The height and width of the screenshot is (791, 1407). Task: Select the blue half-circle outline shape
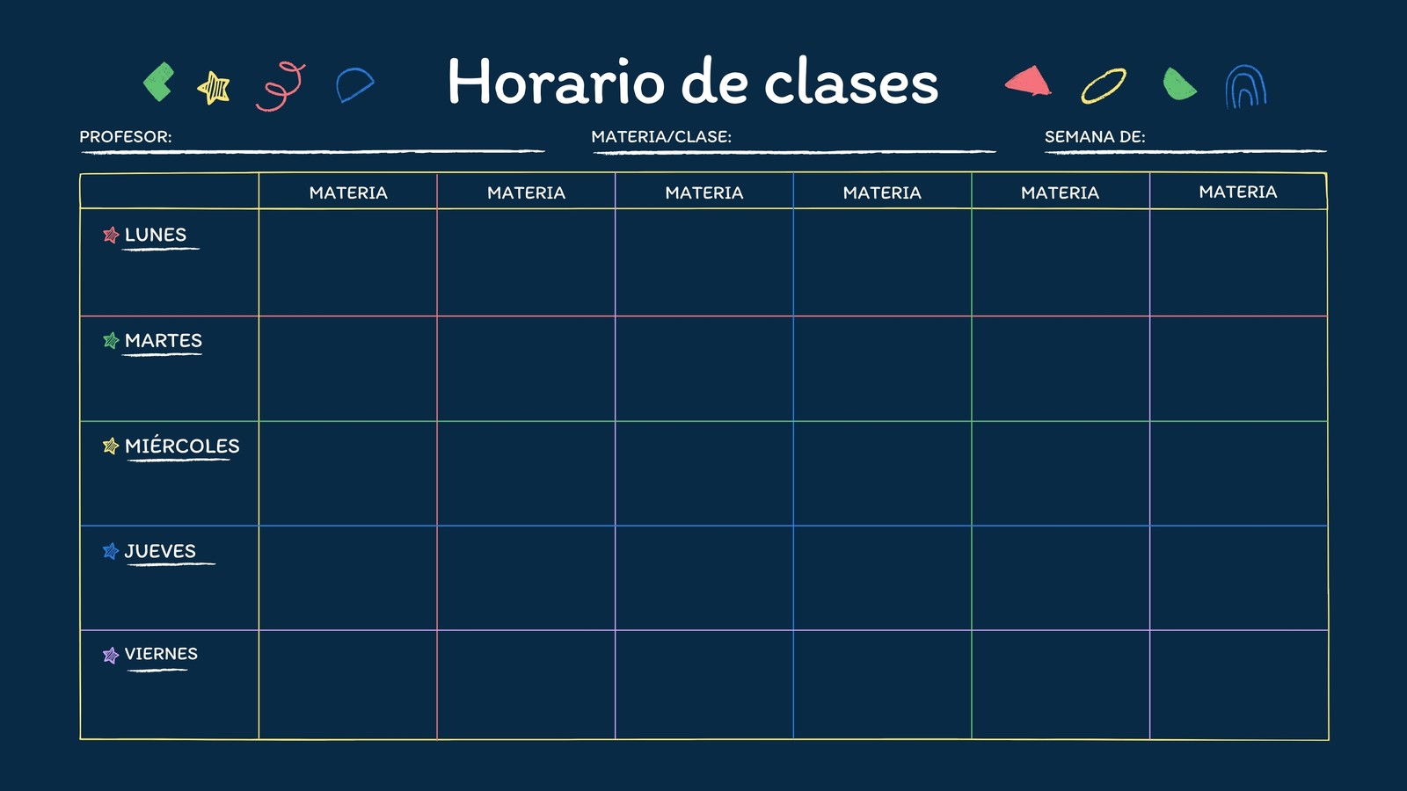355,84
